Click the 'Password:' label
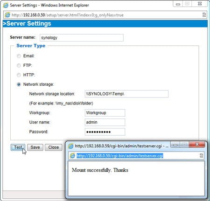 click(x=39, y=132)
